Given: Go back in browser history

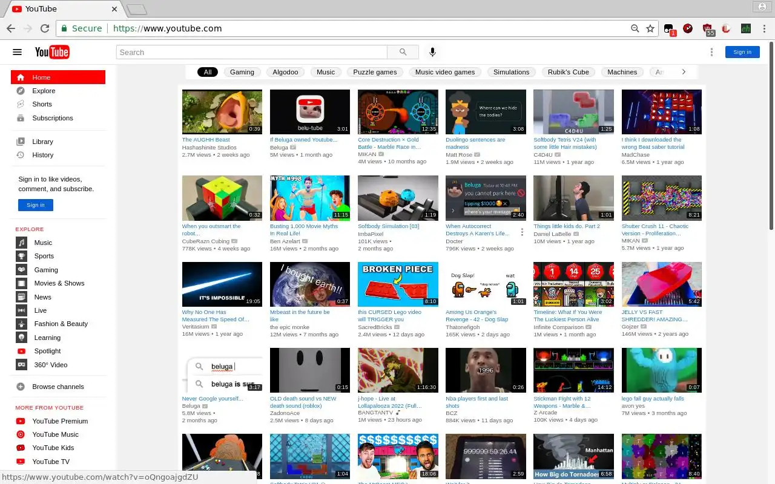Looking at the screenshot, I should click(11, 28).
